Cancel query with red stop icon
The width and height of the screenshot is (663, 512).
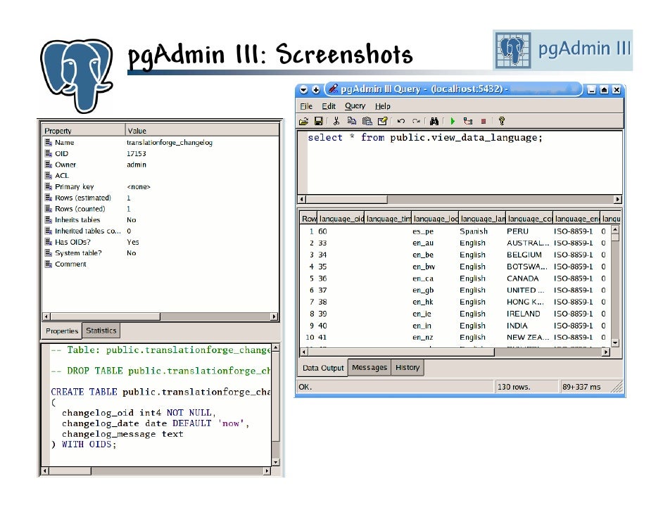pyautogui.click(x=484, y=121)
